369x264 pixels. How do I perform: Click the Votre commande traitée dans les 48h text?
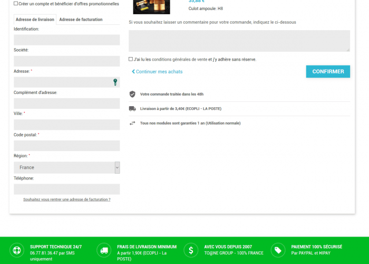click(172, 94)
